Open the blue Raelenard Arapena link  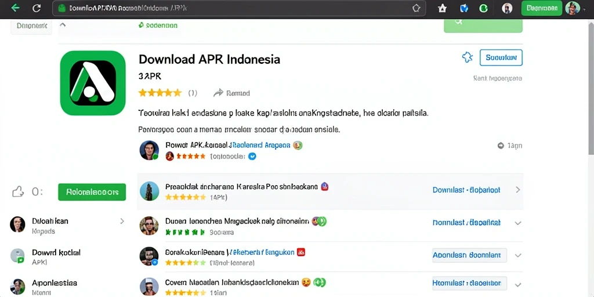click(261, 145)
